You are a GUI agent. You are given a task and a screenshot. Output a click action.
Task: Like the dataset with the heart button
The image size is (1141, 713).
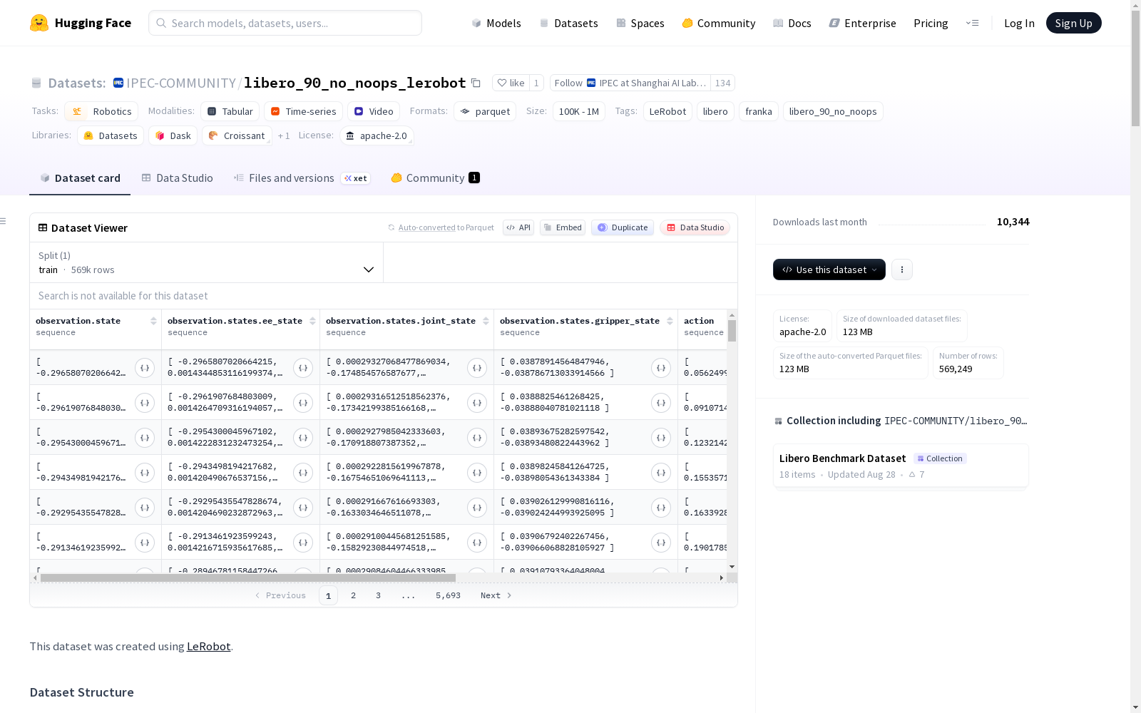point(511,83)
